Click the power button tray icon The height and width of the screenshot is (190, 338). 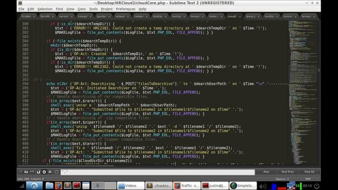[316, 186]
